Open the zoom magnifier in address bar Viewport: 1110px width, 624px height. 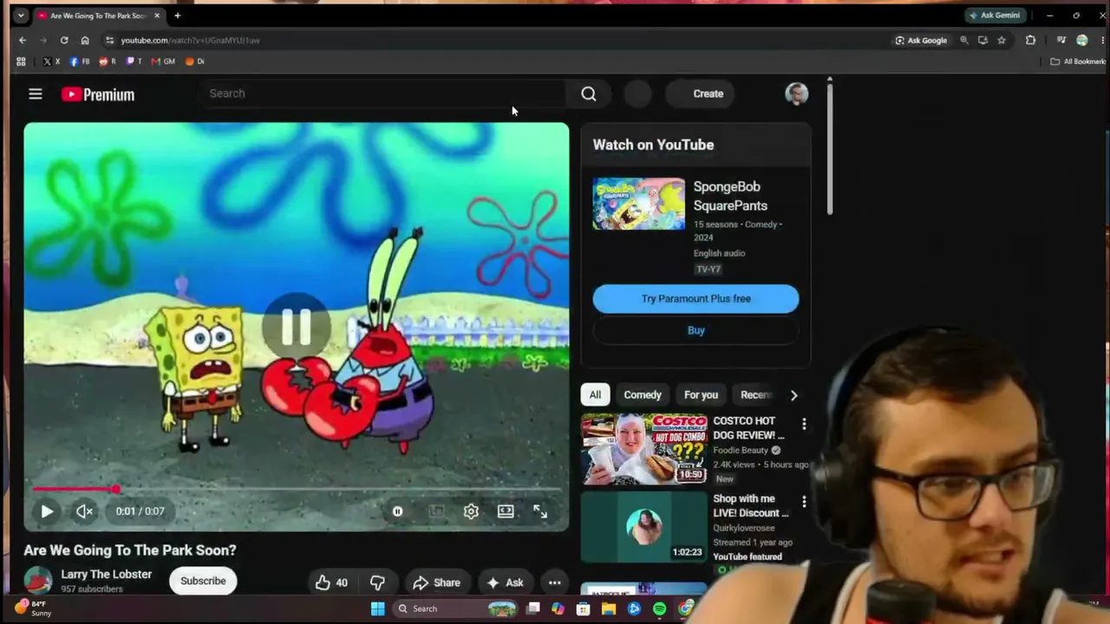pyautogui.click(x=963, y=40)
